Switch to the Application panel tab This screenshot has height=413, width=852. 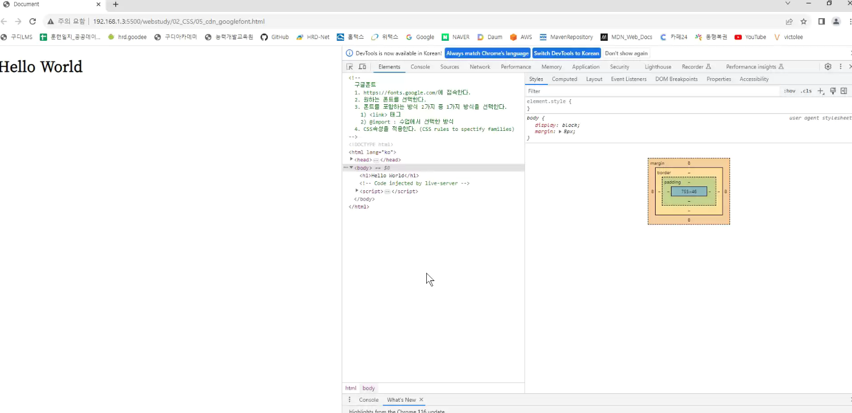click(x=586, y=67)
